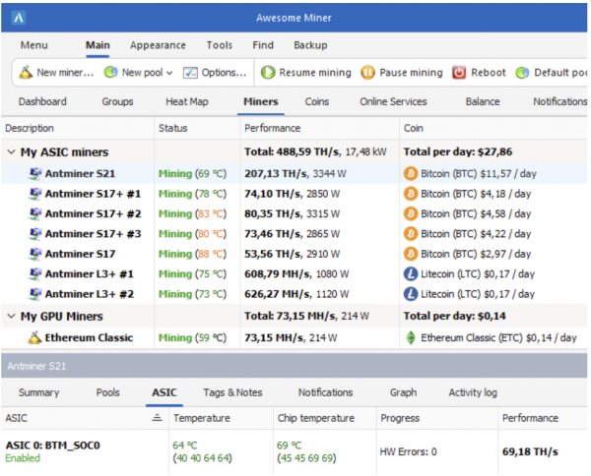591x476 pixels.
Task: Select the Antminer S17+ #2 row
Action: [93, 213]
